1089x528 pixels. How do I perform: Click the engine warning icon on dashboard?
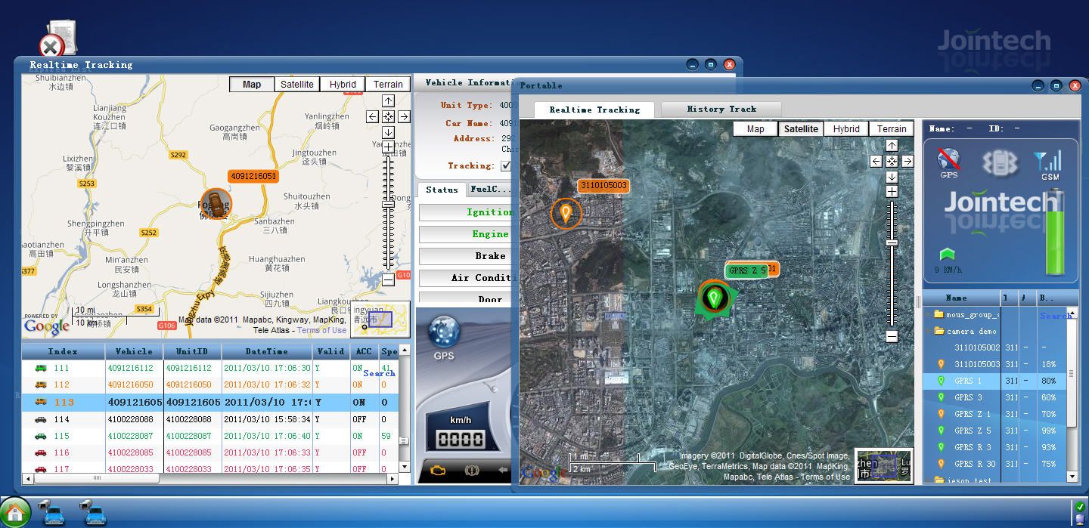[439, 471]
